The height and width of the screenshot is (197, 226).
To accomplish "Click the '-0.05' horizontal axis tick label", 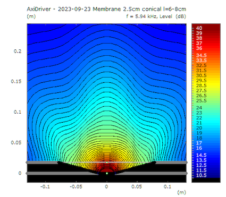I will pos(76,187).
